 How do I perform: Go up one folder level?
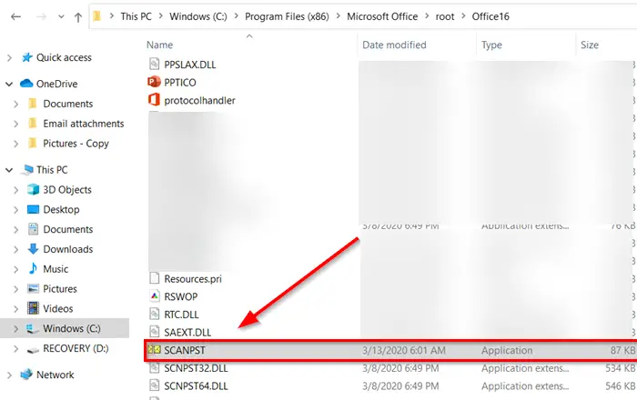(x=78, y=17)
